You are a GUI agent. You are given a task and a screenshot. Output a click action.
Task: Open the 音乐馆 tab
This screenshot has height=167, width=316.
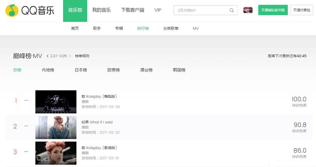(75, 11)
